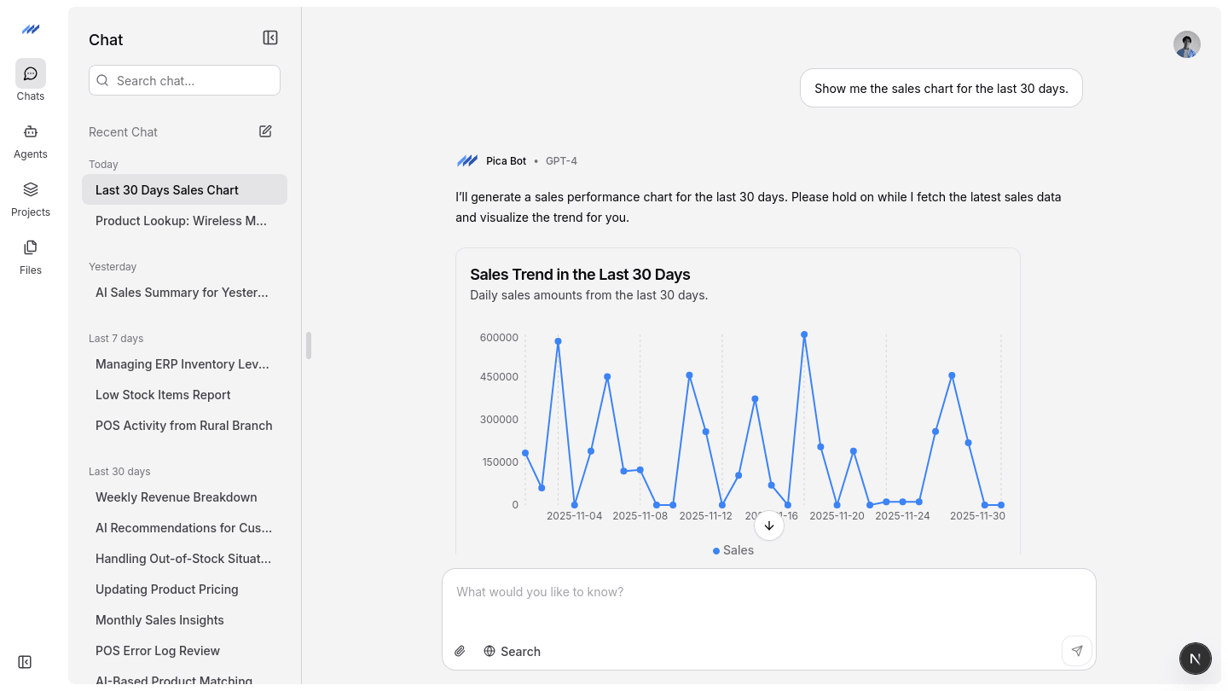Send the message with the paper plane icon
This screenshot has height=691, width=1228.
point(1077,651)
